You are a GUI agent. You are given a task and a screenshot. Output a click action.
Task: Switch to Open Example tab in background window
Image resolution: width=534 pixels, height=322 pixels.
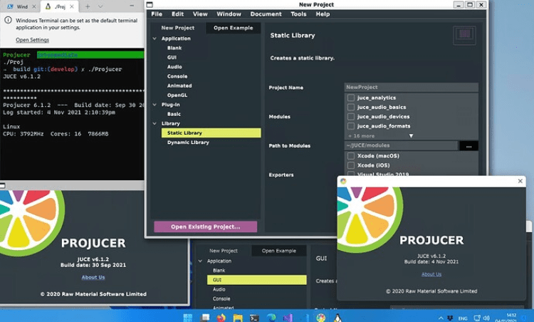279,251
